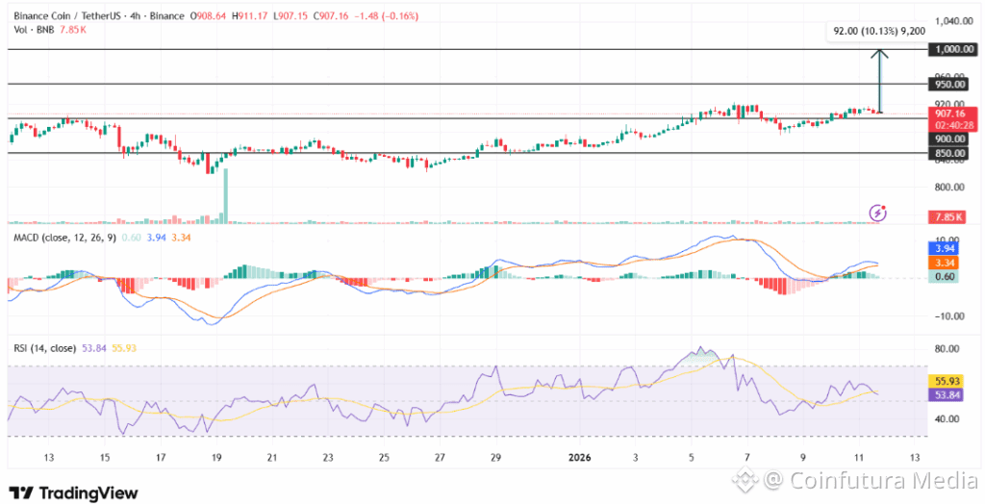Click the 800.00 price scale label

coord(949,187)
